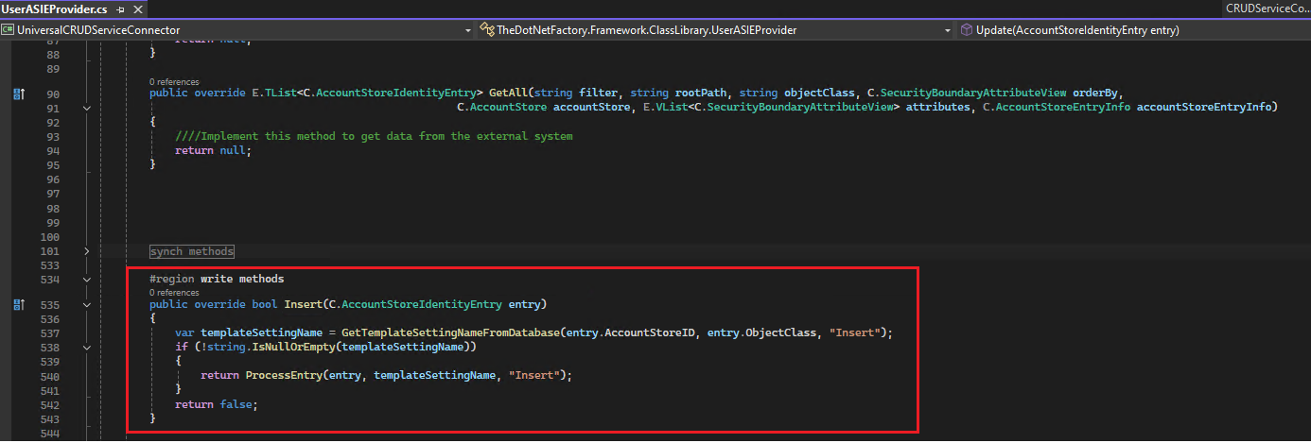Collapse the write methods region at line 534
Screen dimensions: 1311x443
click(x=87, y=280)
